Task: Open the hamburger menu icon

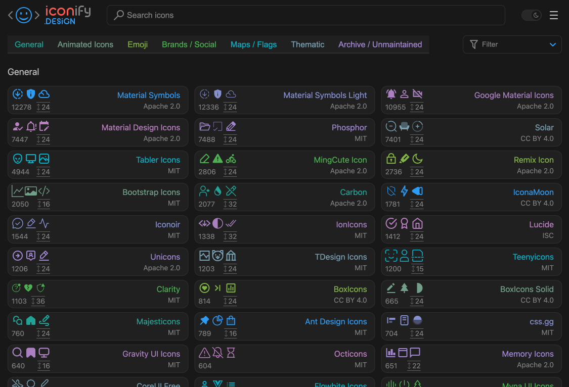Action: (x=554, y=15)
